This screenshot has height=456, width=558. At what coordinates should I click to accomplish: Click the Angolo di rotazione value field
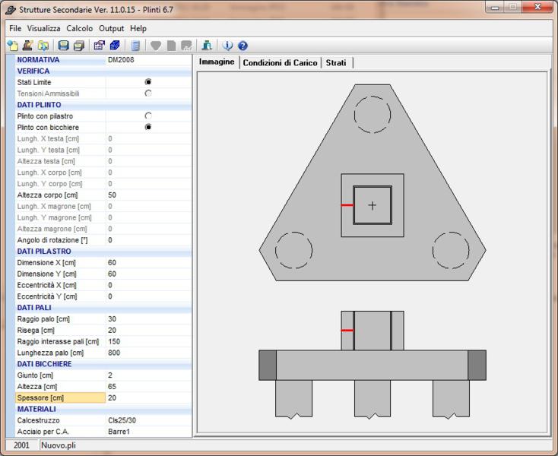[x=148, y=240]
